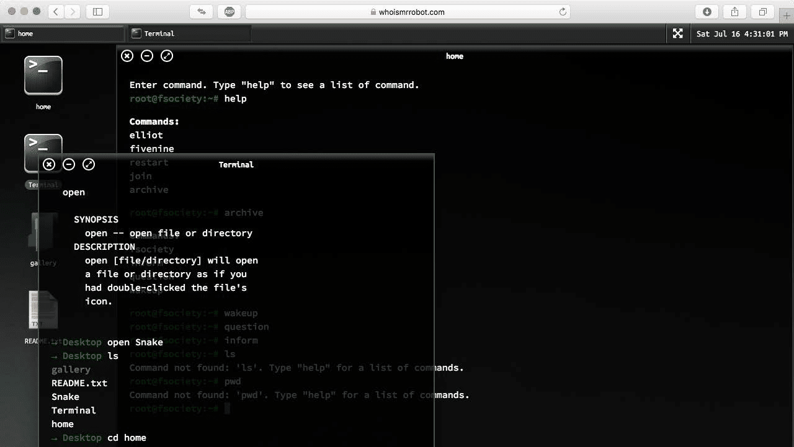Click the "SYNOPSIS" heading in Terminal
Screen dimensions: 794x447
click(x=96, y=219)
